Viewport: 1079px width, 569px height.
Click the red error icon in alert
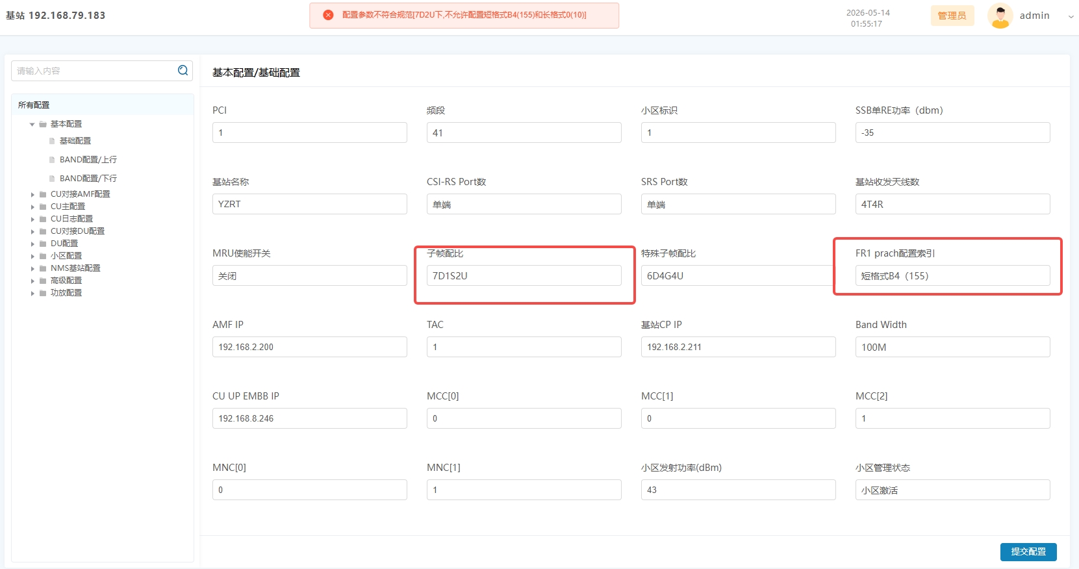(328, 15)
